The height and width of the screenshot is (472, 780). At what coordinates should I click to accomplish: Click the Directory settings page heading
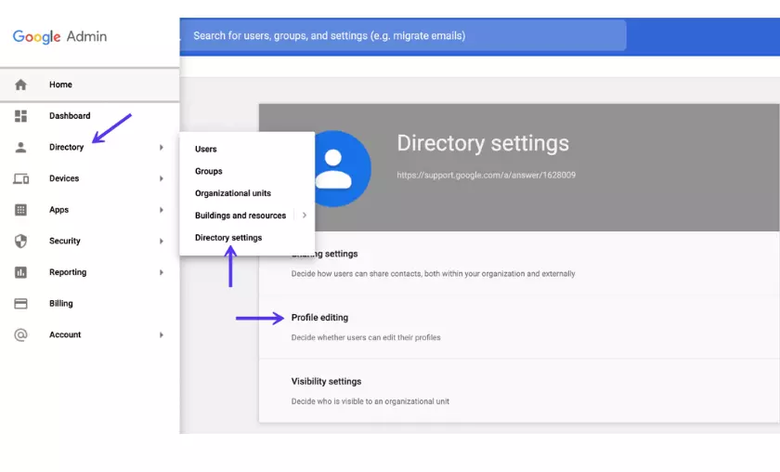pyautogui.click(x=483, y=143)
